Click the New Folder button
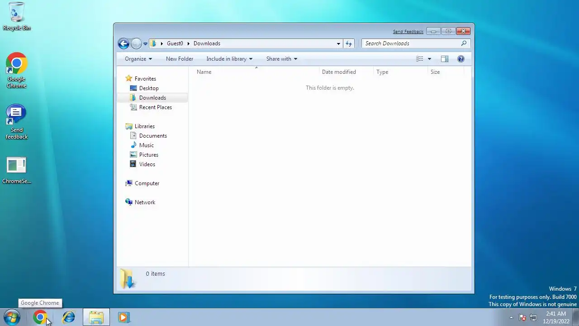This screenshot has width=579, height=326. click(x=180, y=59)
